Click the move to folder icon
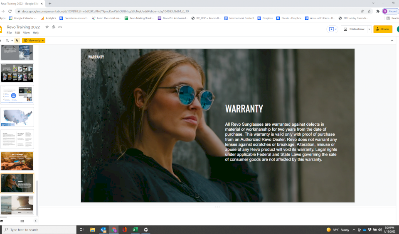The width and height of the screenshot is (399, 234). coord(54,27)
